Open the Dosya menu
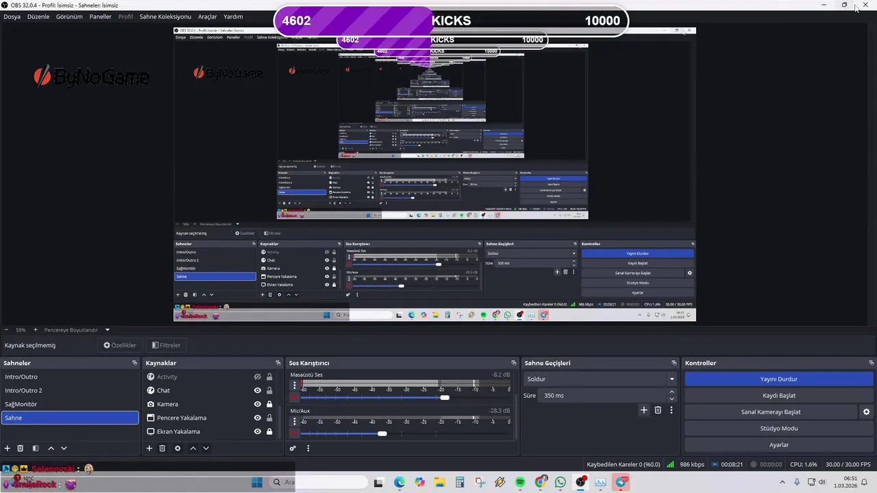877x493 pixels. pyautogui.click(x=12, y=16)
